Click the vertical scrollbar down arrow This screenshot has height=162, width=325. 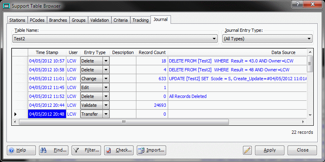(x=310, y=115)
